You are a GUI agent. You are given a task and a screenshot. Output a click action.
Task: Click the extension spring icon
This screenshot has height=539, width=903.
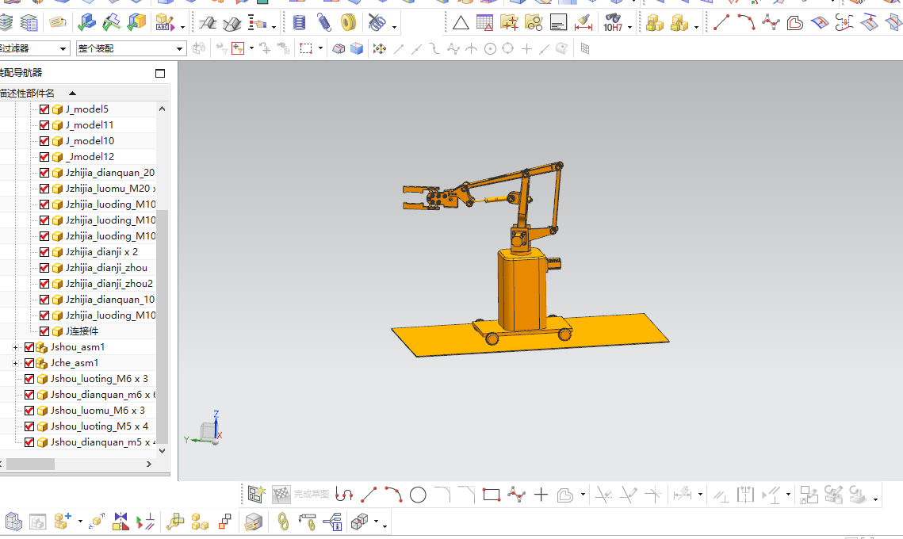point(324,23)
